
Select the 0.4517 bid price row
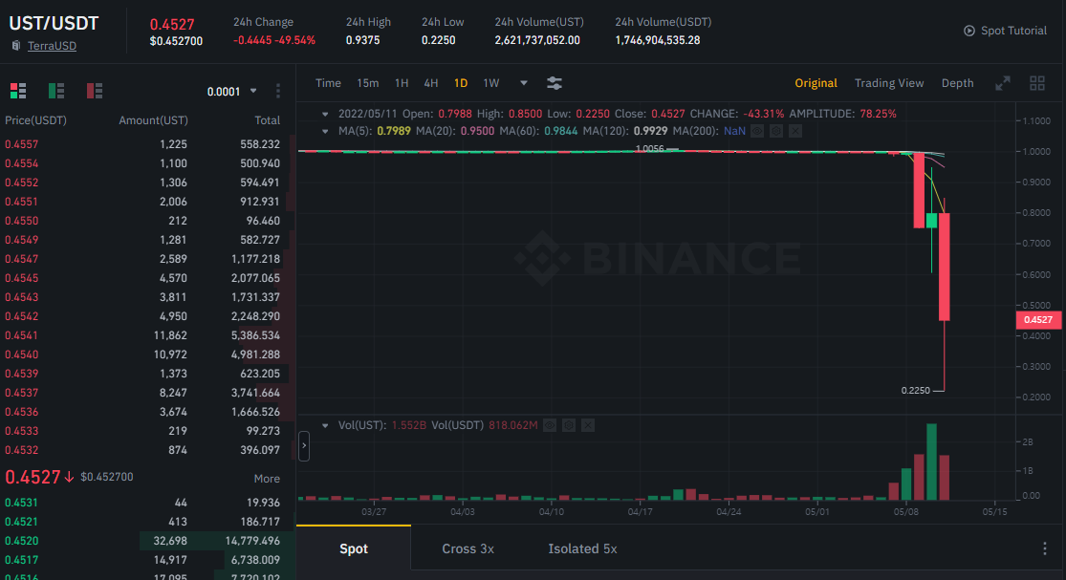tap(147, 560)
